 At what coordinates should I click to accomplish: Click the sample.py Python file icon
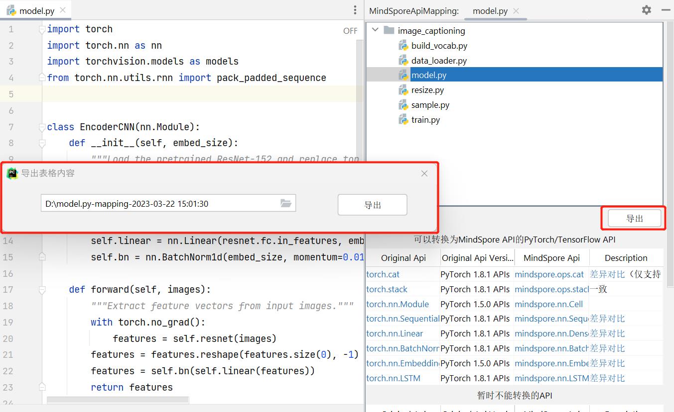coord(403,105)
